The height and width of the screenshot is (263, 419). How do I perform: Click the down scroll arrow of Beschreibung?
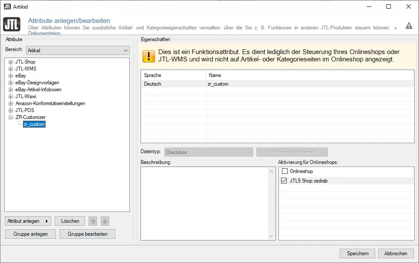tap(272, 236)
